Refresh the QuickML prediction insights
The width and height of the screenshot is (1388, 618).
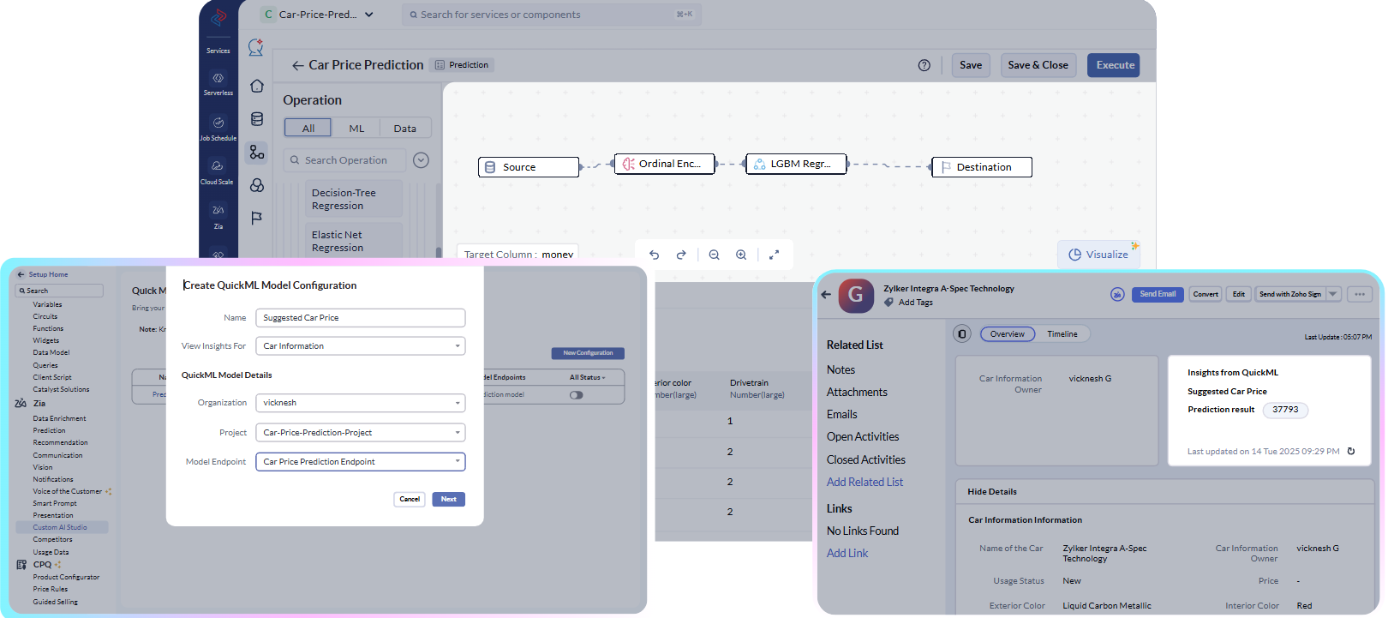pos(1351,451)
